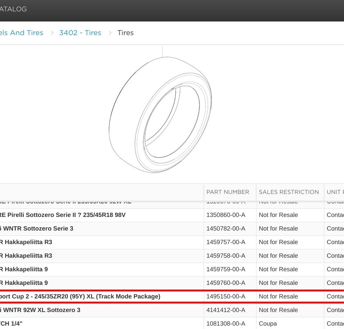
Task: Click "Not for Resale" in row 1459757-00-A
Action: point(278,242)
